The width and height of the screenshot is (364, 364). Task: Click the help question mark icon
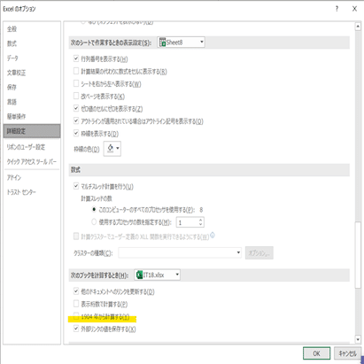(x=337, y=9)
